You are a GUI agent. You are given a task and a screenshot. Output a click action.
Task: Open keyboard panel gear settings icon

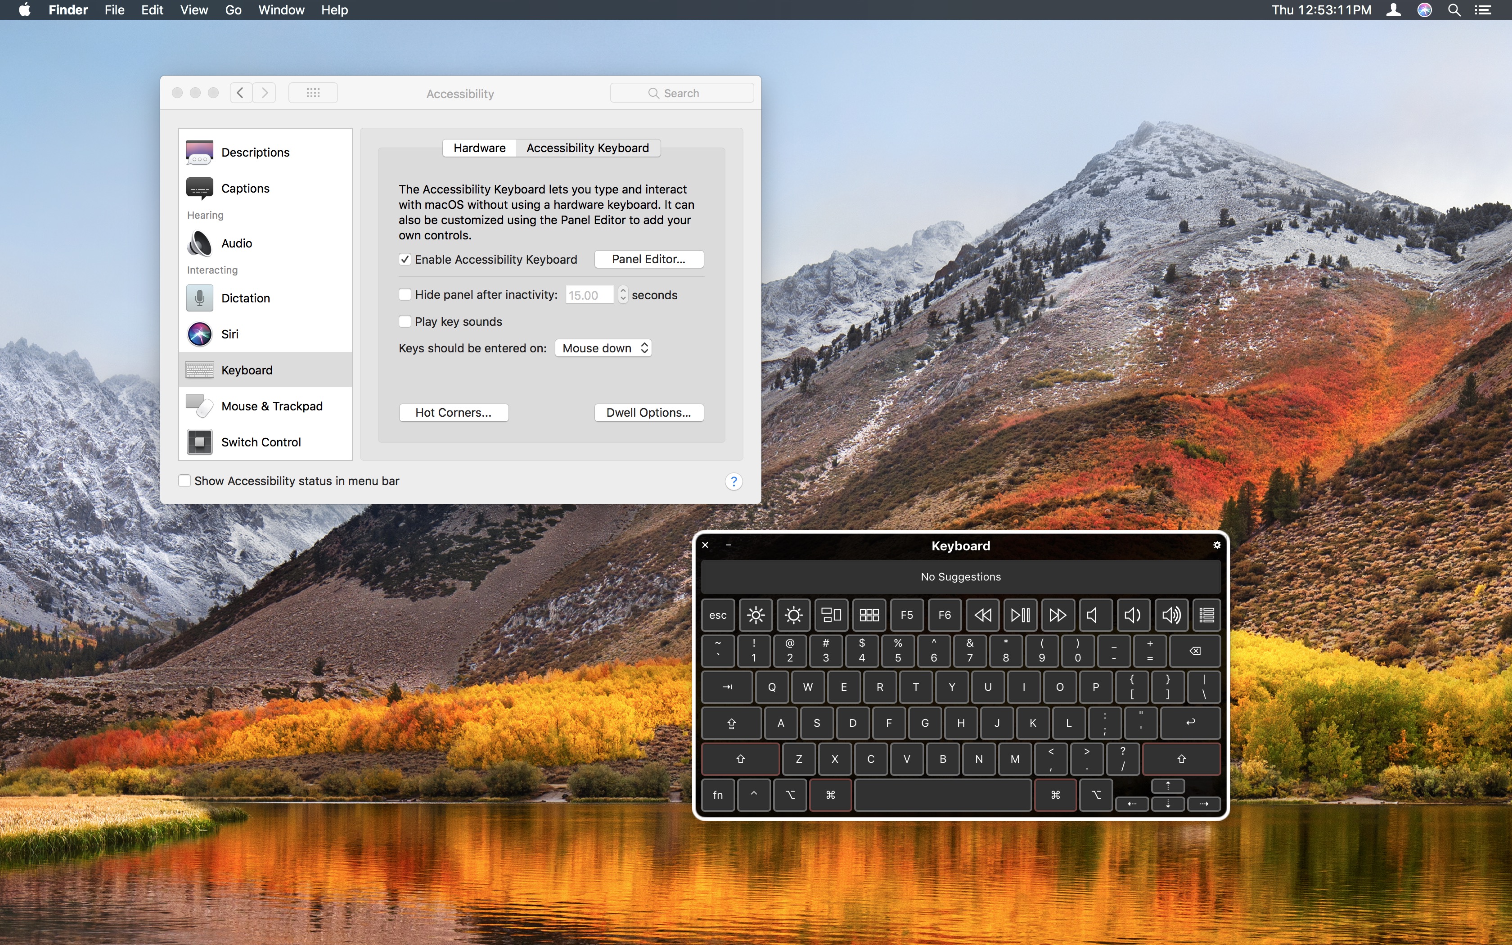click(1216, 545)
